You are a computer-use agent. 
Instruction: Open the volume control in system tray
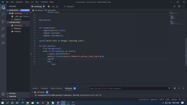[169, 103]
